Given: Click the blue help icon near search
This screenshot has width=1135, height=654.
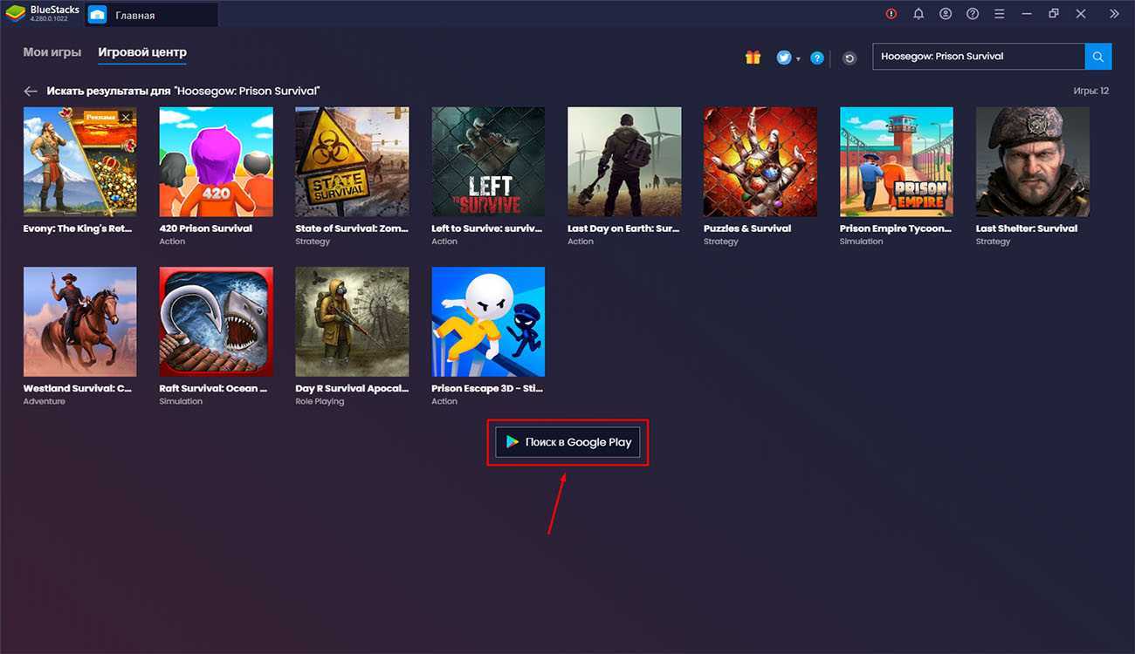Looking at the screenshot, I should point(817,58).
